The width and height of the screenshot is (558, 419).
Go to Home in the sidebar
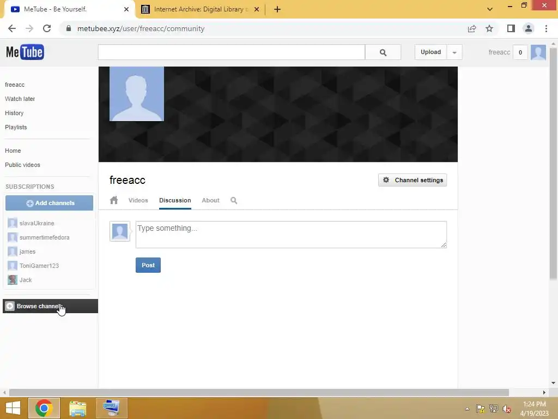click(x=13, y=151)
